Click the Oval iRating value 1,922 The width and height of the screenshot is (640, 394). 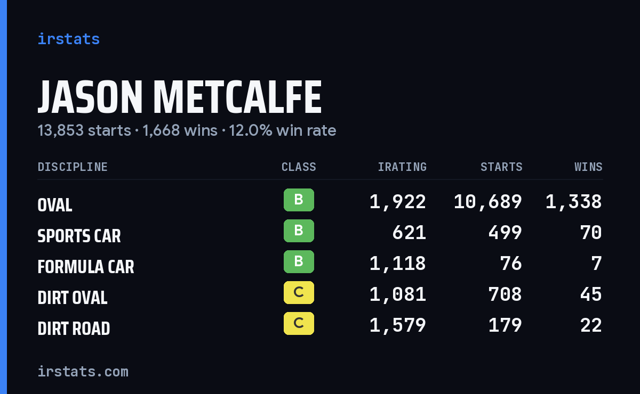coord(398,202)
